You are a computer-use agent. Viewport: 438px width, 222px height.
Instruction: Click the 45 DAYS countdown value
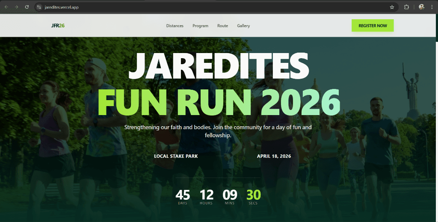[183, 197]
